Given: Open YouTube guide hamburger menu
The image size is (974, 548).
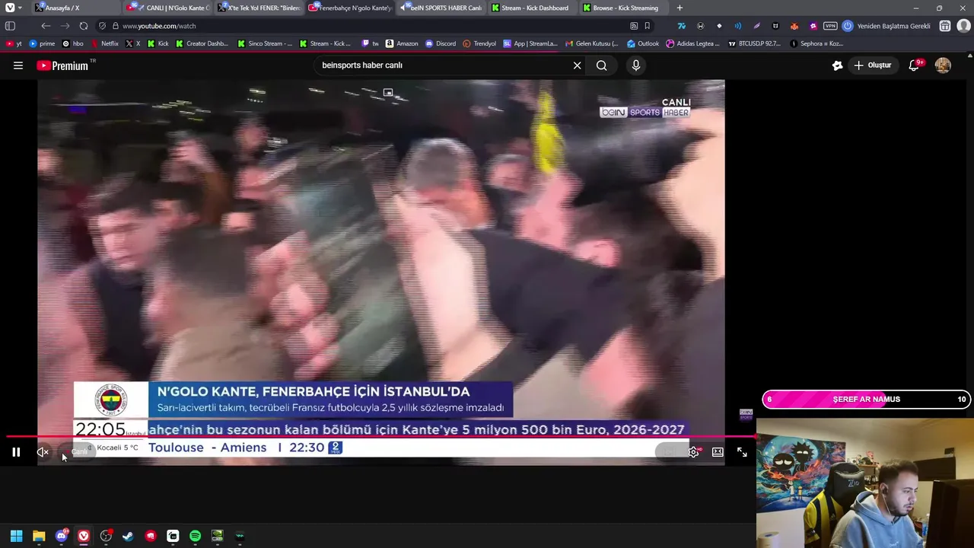Looking at the screenshot, I should (18, 65).
